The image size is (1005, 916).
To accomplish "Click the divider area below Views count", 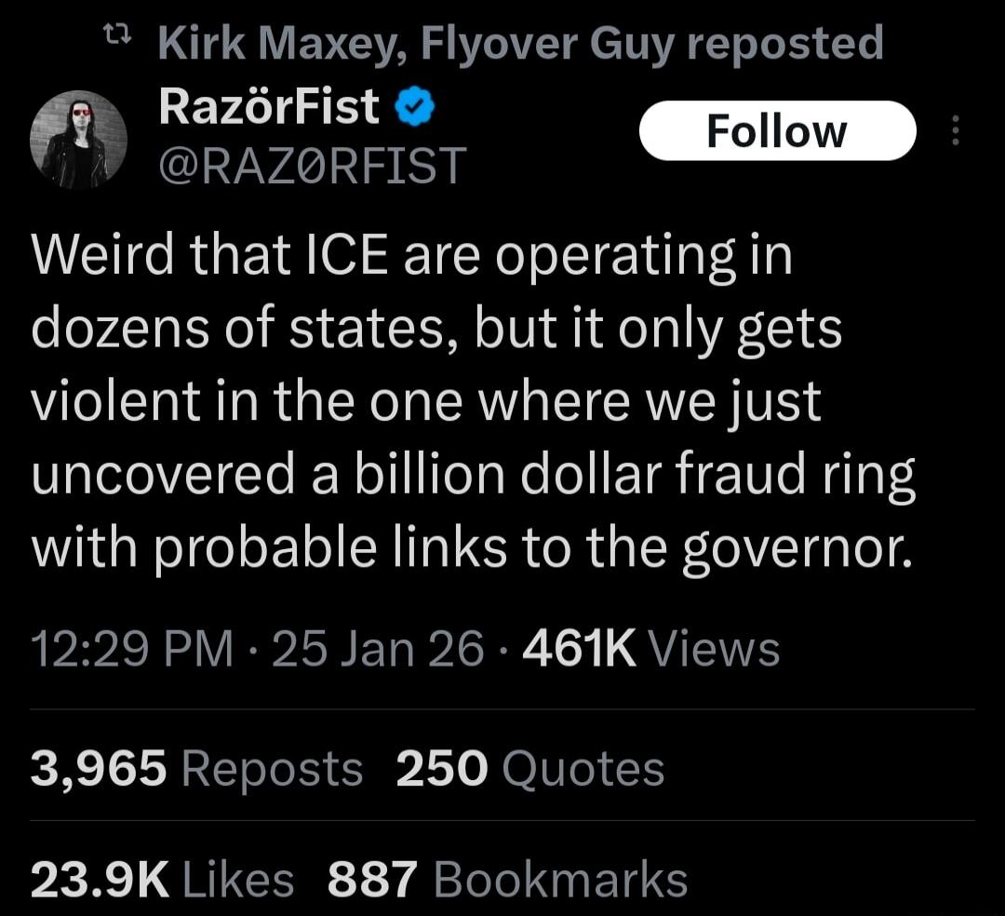I will (x=502, y=706).
